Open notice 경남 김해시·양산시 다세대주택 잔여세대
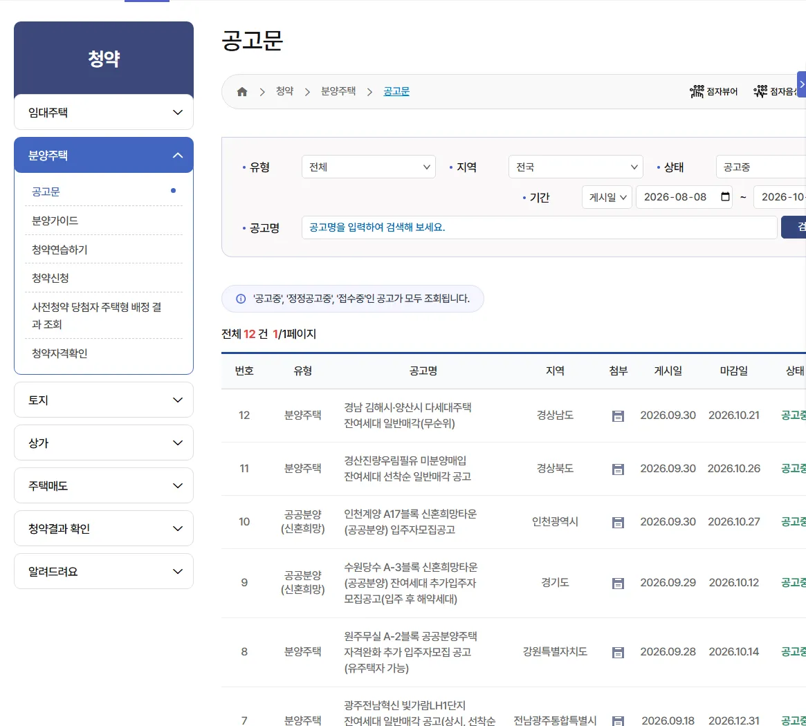Screen dimensions: 806x726 pyautogui.click(x=407, y=415)
